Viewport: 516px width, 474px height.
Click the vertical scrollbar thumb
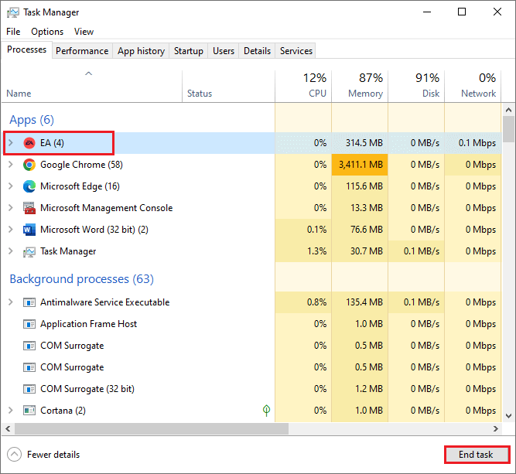[508, 129]
